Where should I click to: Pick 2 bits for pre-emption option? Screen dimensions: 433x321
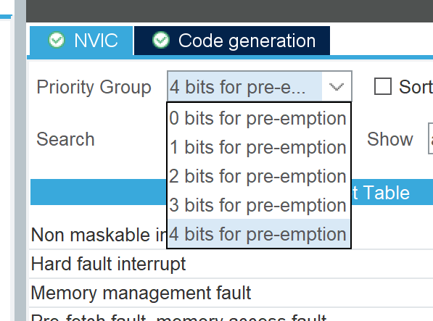259,176
